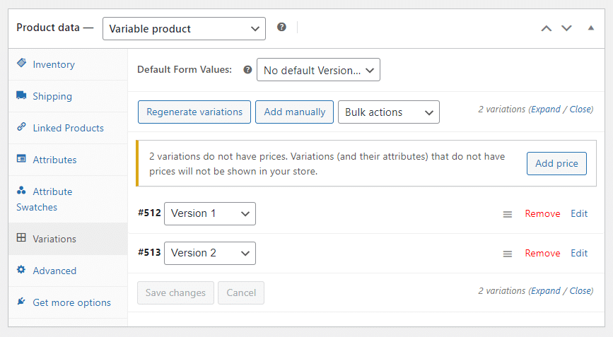Image resolution: width=613 pixels, height=337 pixels.
Task: Select the Variations tab
Action: (x=68, y=239)
